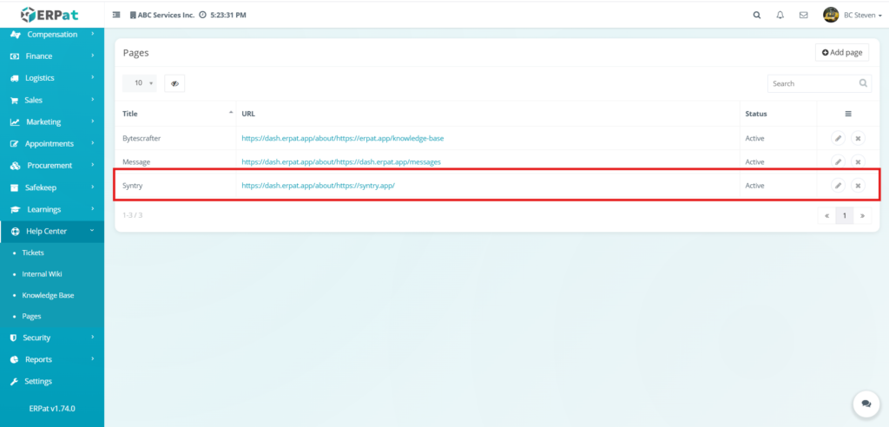The image size is (889, 427).
Task: Focus the table Search input field
Action: [x=820, y=83]
